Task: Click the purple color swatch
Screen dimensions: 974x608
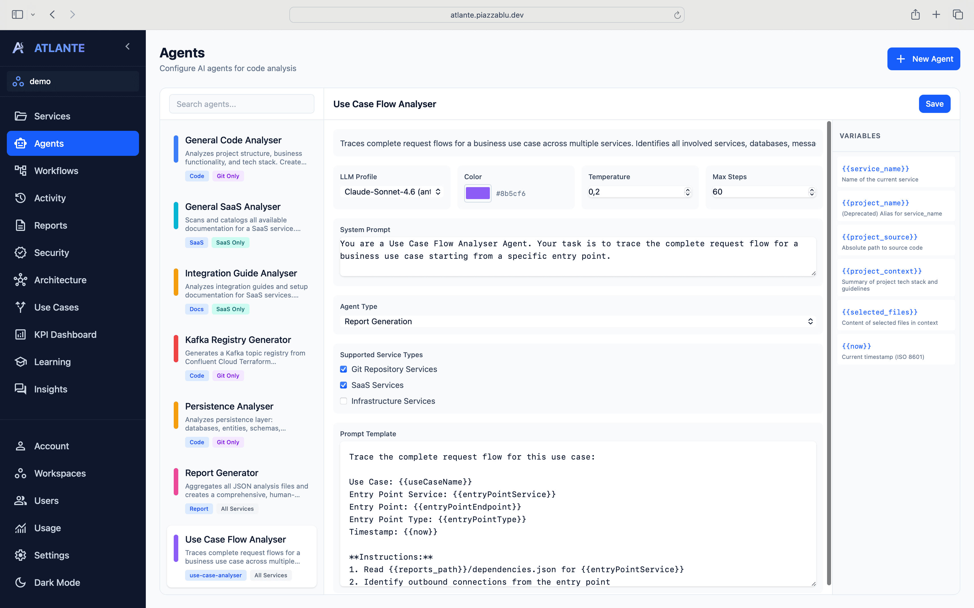Action: 478,193
